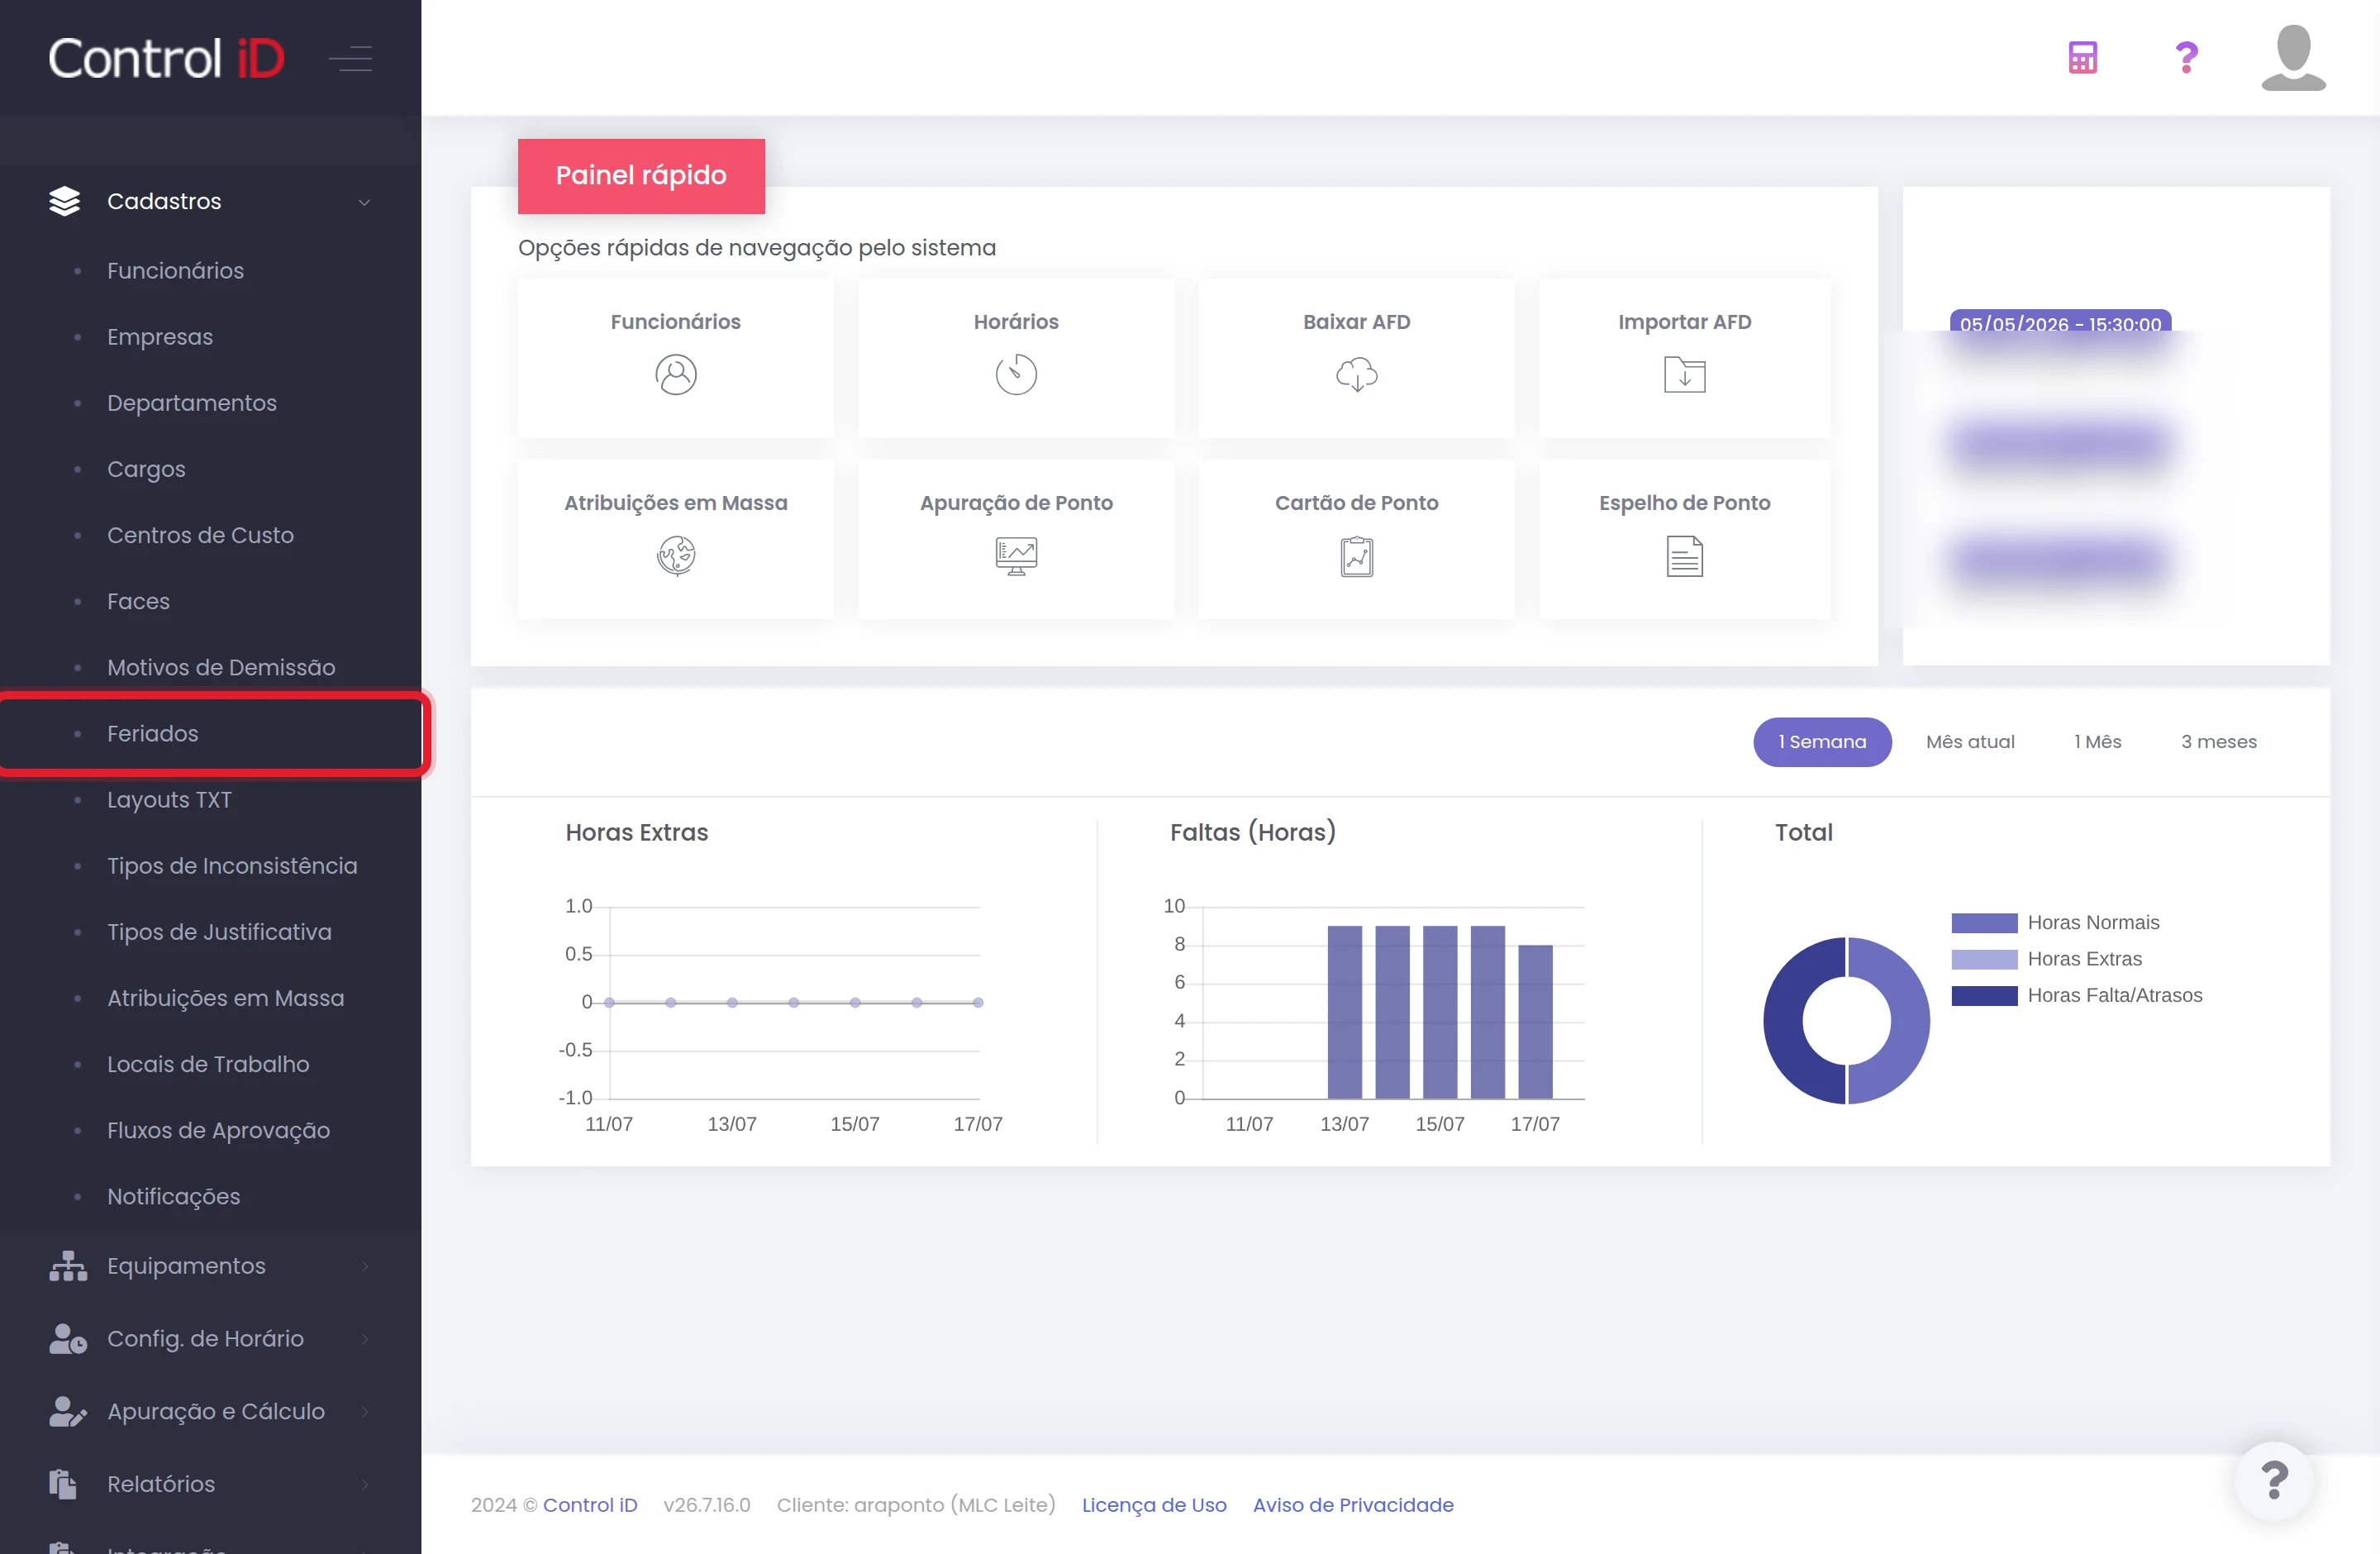Select the 1 Semana period filter
This screenshot has height=1554, width=2380.
pyautogui.click(x=1822, y=742)
